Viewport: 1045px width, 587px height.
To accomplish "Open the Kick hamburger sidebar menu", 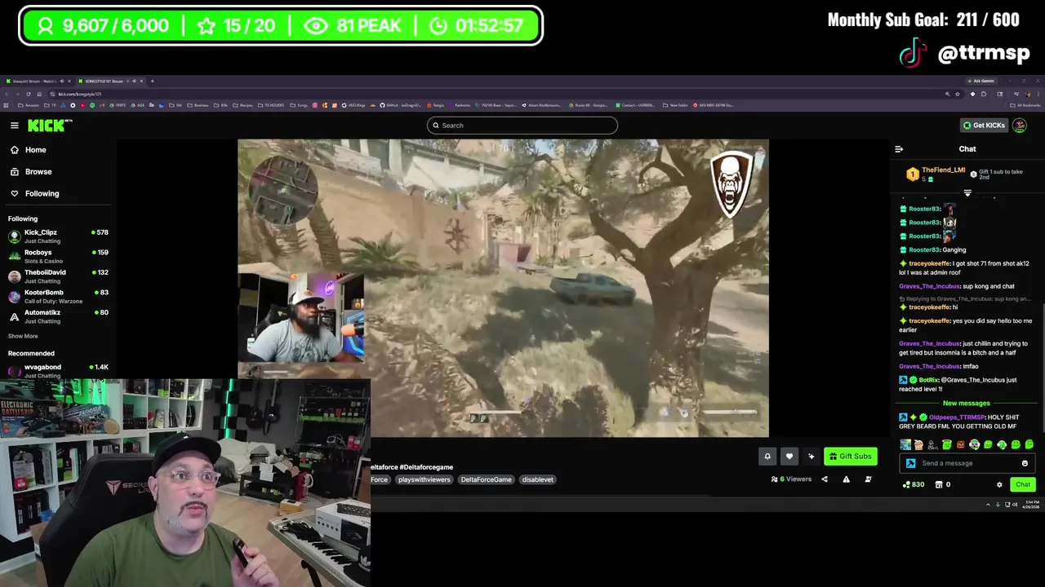I will 14,125.
